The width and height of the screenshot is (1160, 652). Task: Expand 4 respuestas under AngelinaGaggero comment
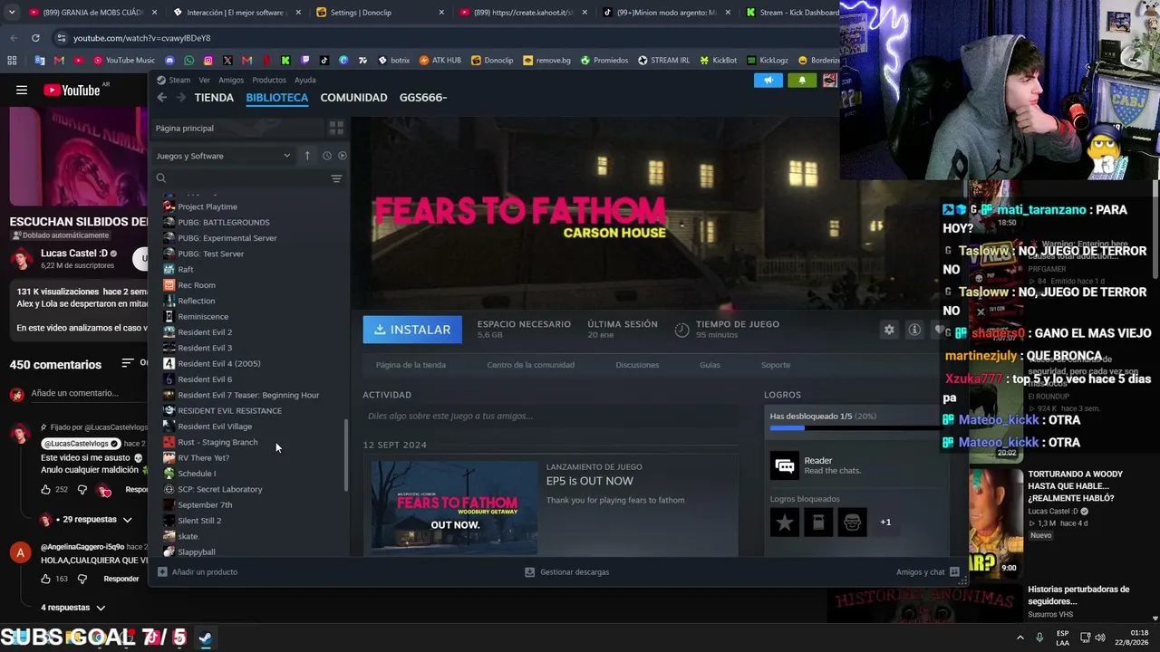point(72,608)
